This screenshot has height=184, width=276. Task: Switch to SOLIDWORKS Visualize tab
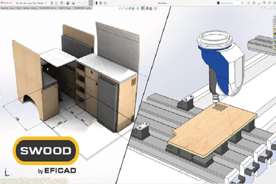[82, 8]
